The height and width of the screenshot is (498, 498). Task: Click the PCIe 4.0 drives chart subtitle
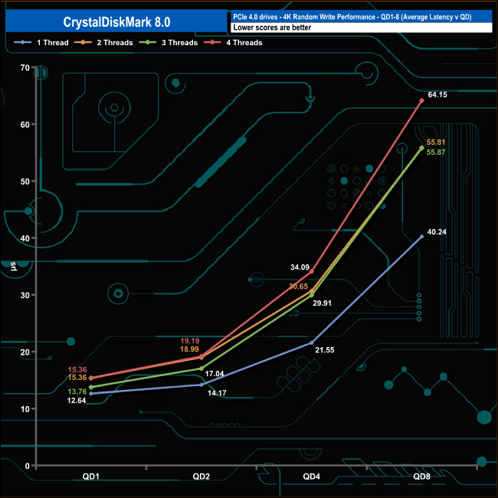tap(352, 17)
